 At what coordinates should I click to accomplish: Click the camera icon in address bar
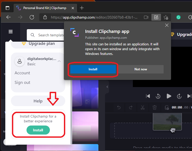point(146,17)
